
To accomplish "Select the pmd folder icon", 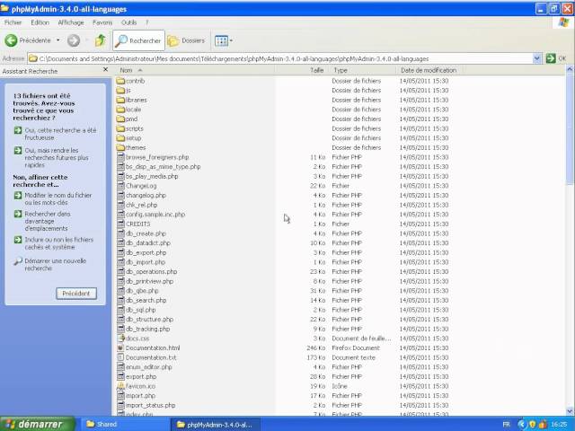I will pyautogui.click(x=120, y=119).
